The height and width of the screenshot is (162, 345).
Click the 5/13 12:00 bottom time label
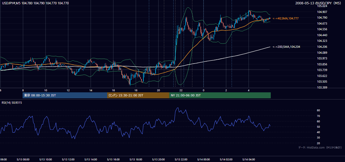click(68, 159)
